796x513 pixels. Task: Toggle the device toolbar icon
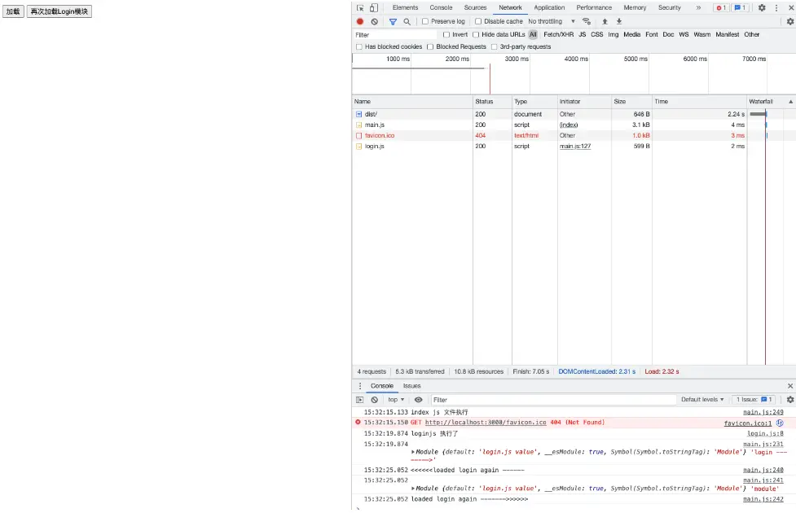(x=374, y=8)
